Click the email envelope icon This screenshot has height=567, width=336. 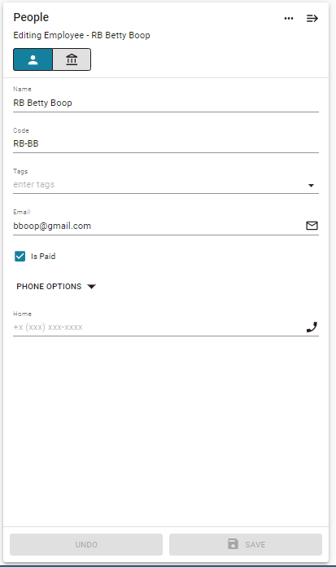coord(312,226)
